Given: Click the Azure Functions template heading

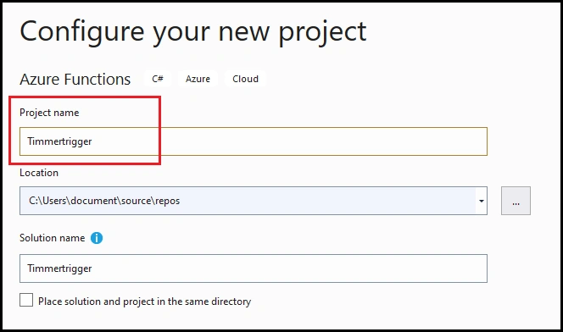Looking at the screenshot, I should [x=75, y=80].
